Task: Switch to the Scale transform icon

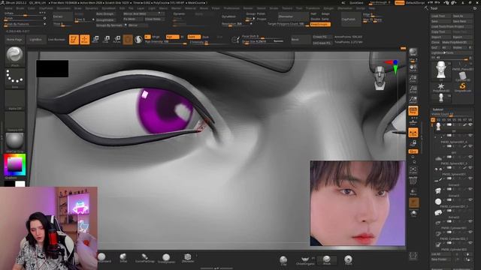Action: pyautogui.click(x=106, y=40)
